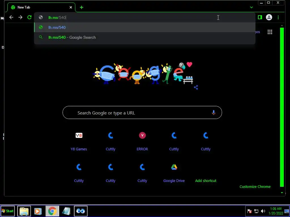Viewport: 290px width, 217px height.
Task: Click Customize Chrome
Action: (255, 186)
